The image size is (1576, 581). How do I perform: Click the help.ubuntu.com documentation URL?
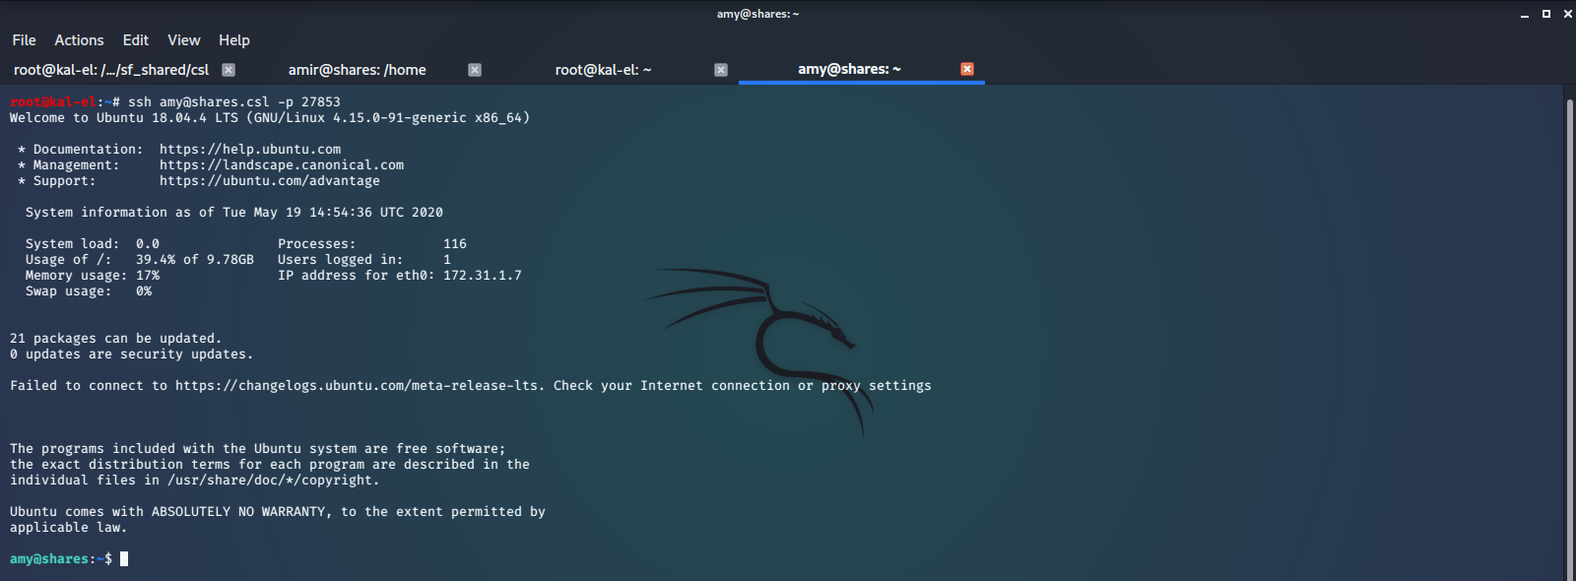click(x=250, y=150)
